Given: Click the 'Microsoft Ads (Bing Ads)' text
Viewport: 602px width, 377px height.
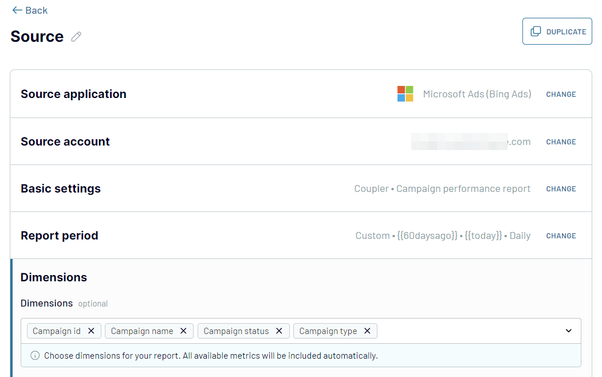Looking at the screenshot, I should click(477, 94).
